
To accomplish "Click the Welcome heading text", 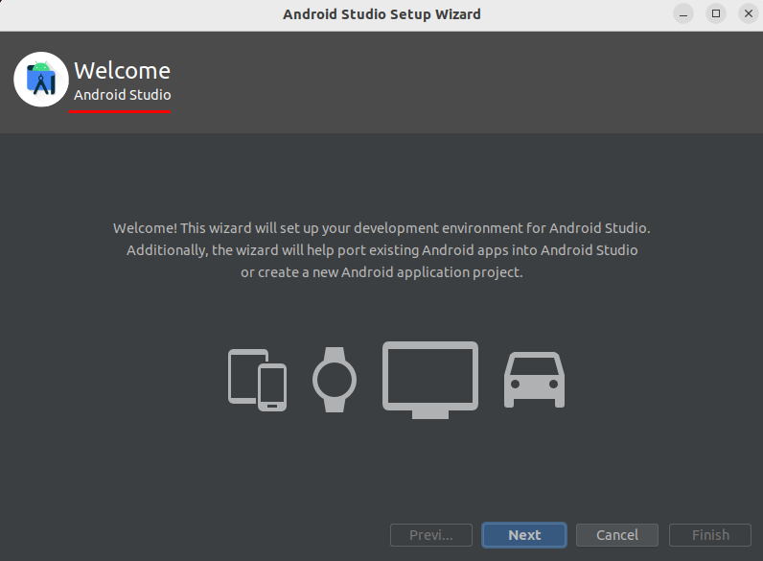I will coord(122,71).
